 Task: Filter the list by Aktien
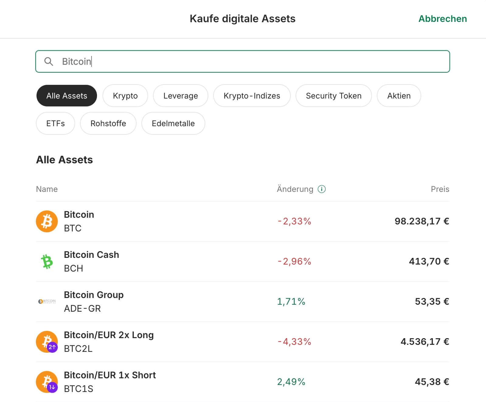point(399,96)
